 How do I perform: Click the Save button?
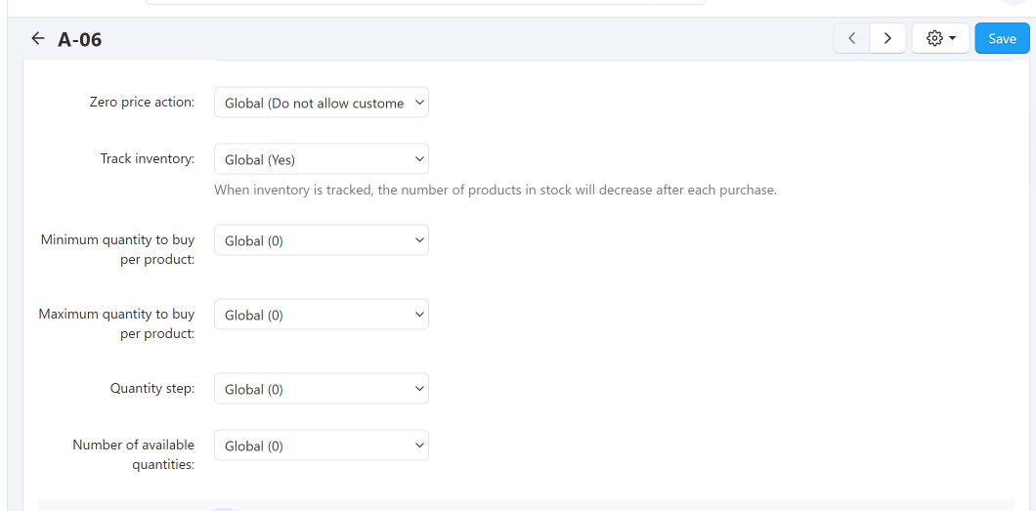[1003, 38]
